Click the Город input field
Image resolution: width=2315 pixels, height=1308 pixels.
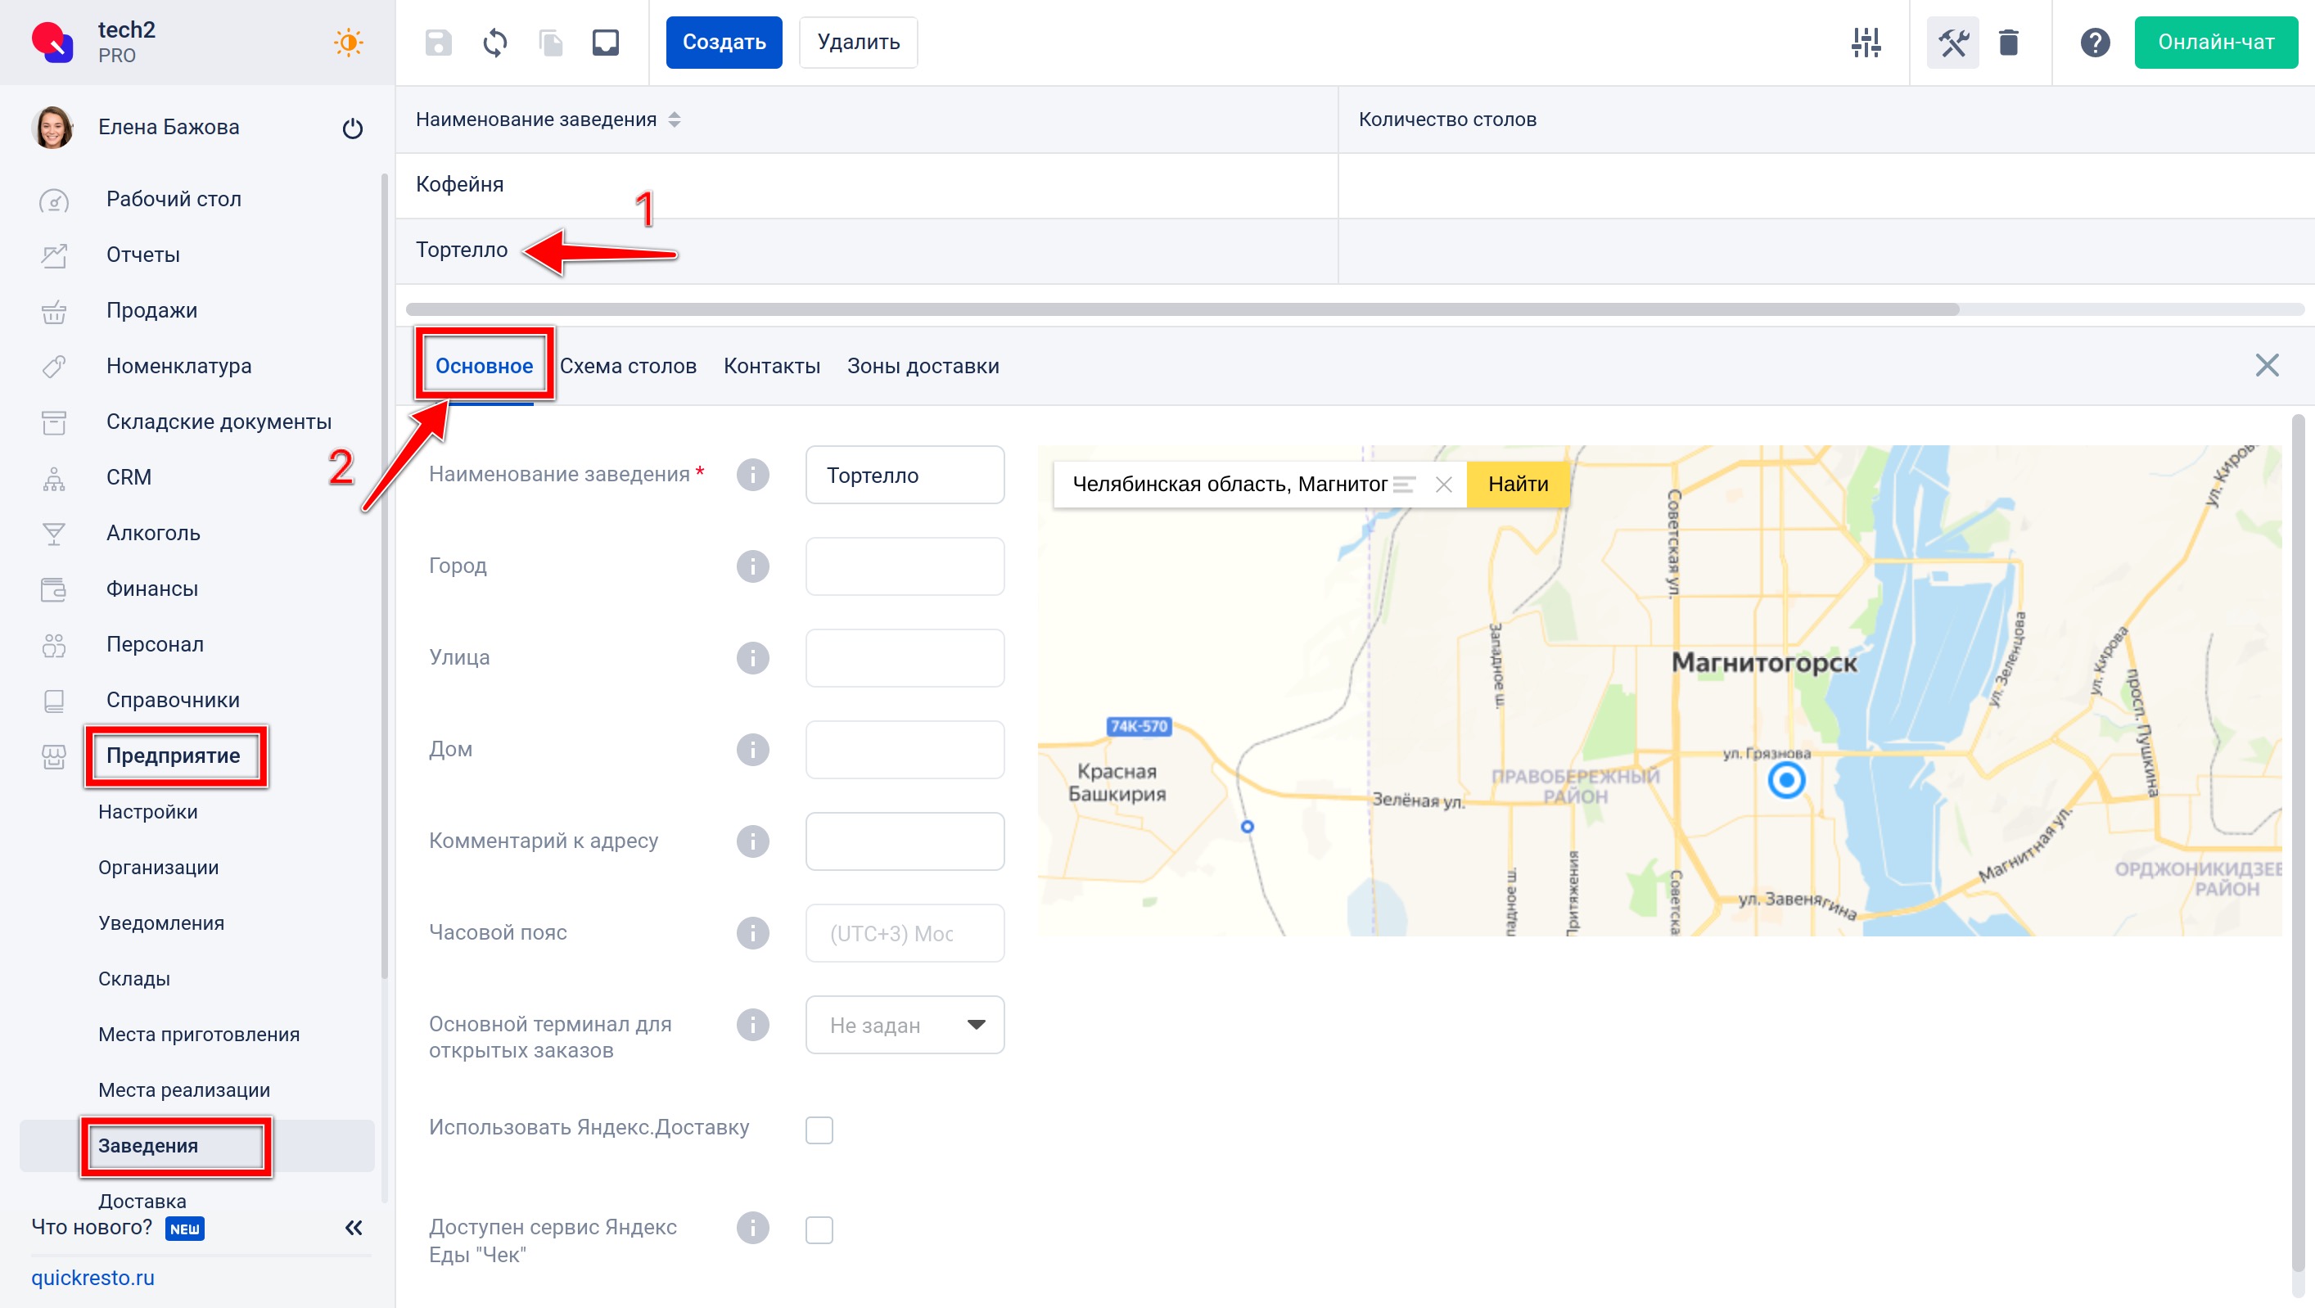(x=904, y=566)
